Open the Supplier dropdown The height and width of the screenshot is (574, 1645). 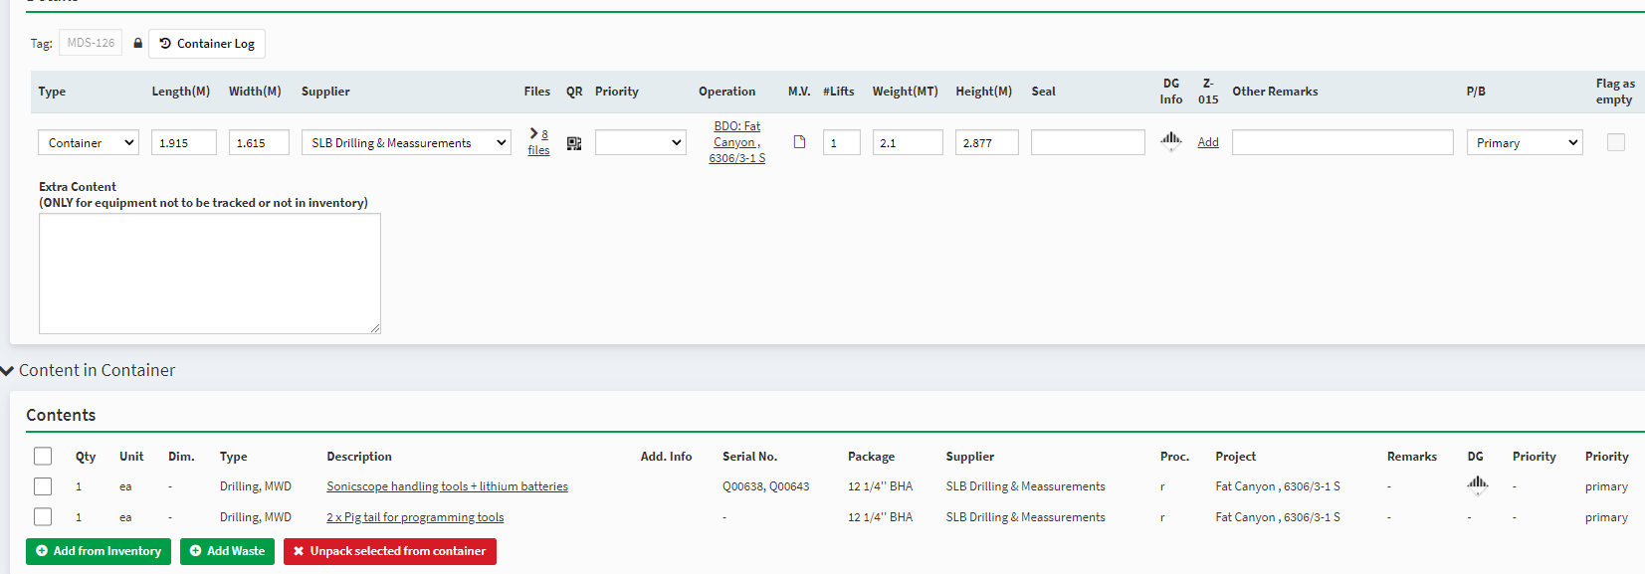point(406,143)
